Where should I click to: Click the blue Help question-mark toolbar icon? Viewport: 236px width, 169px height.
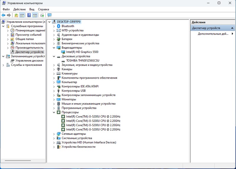29,15
